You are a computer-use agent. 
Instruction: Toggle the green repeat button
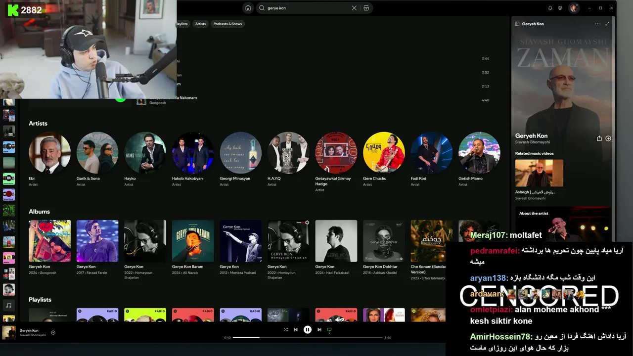coord(329,330)
